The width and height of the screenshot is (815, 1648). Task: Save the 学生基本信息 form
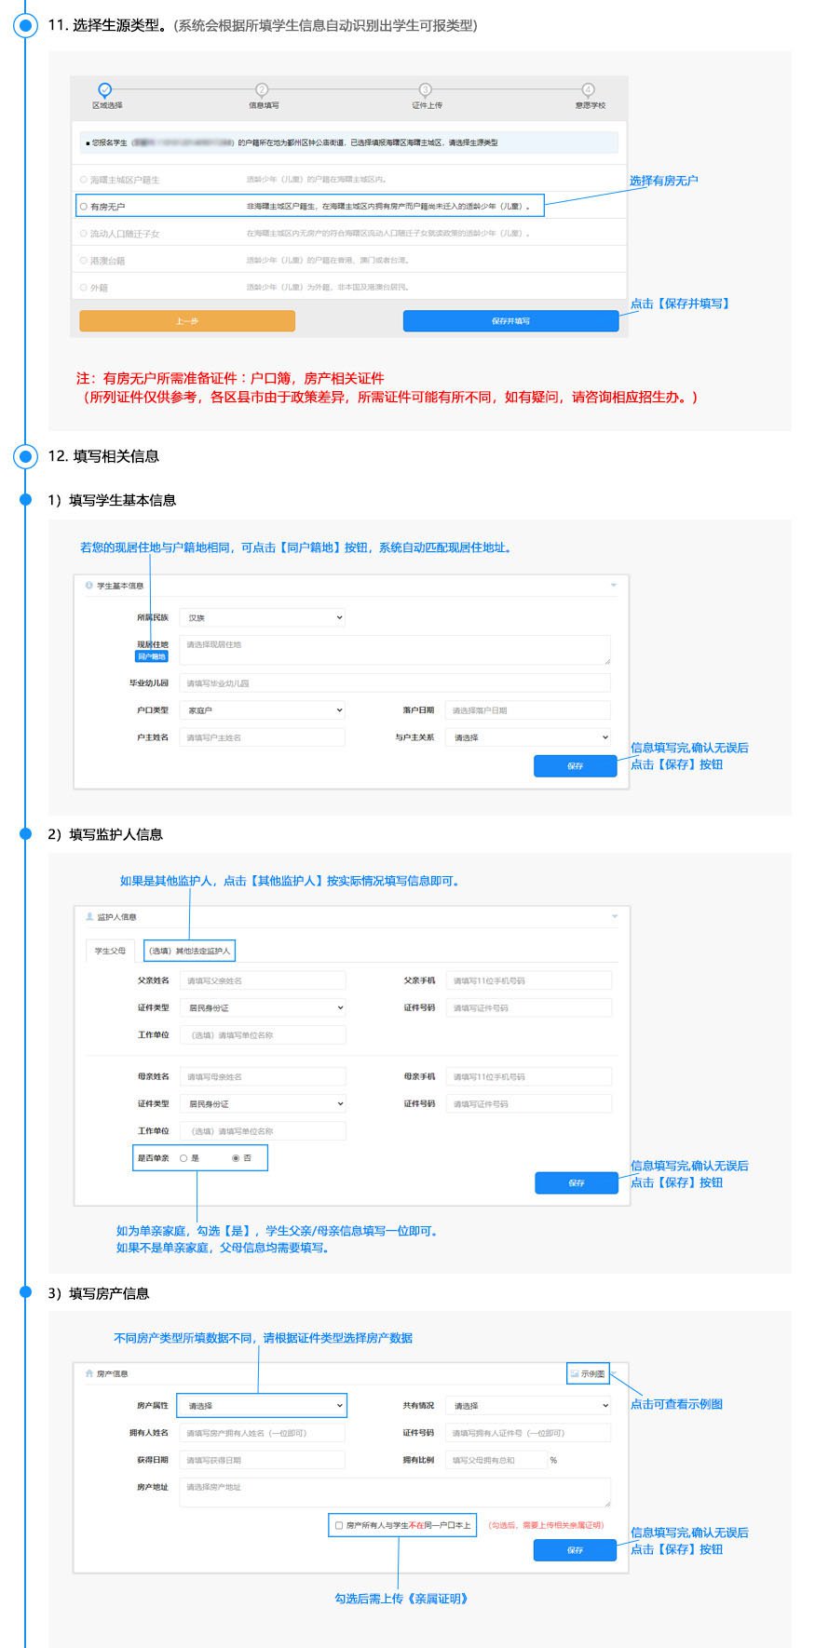coord(576,765)
